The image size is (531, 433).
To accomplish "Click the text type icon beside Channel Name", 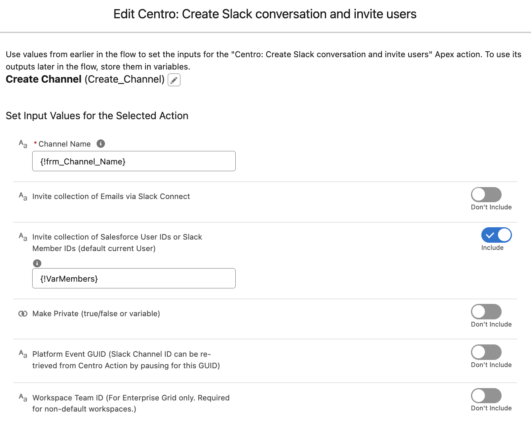I will (x=23, y=144).
